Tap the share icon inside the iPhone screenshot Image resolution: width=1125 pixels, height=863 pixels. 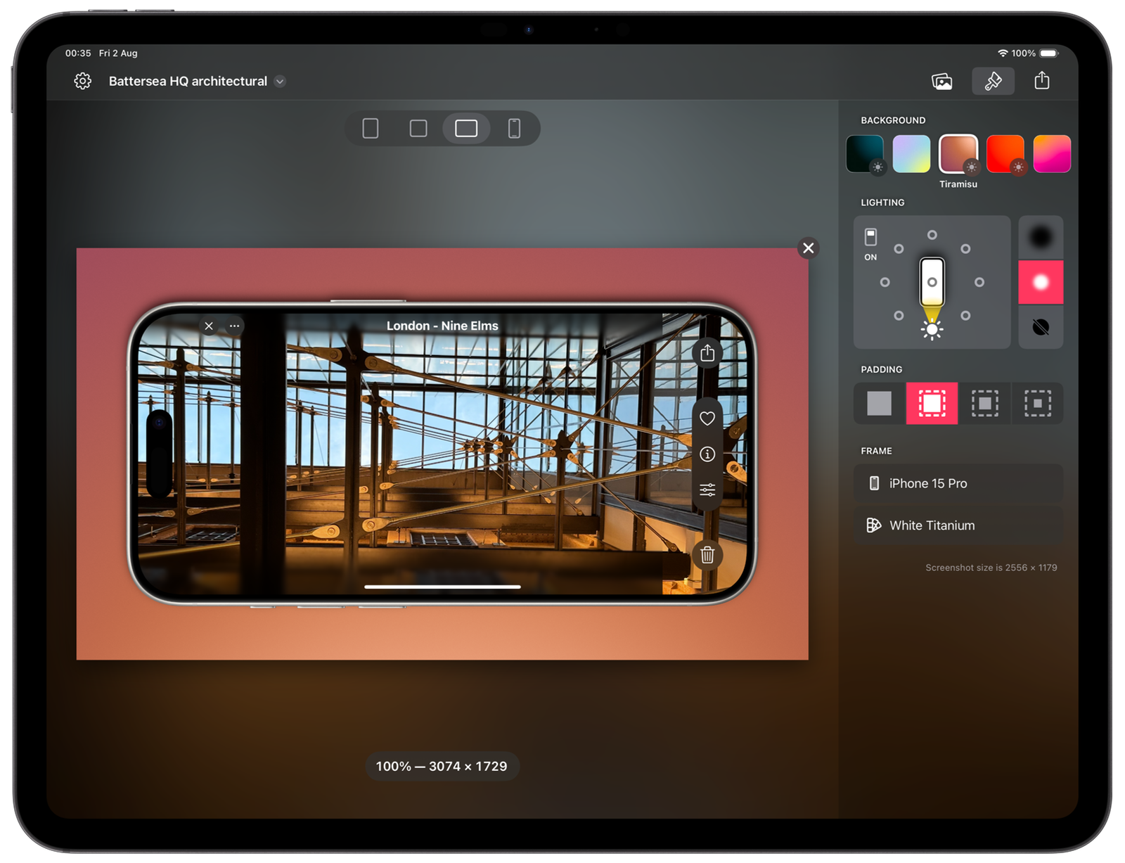tap(707, 352)
